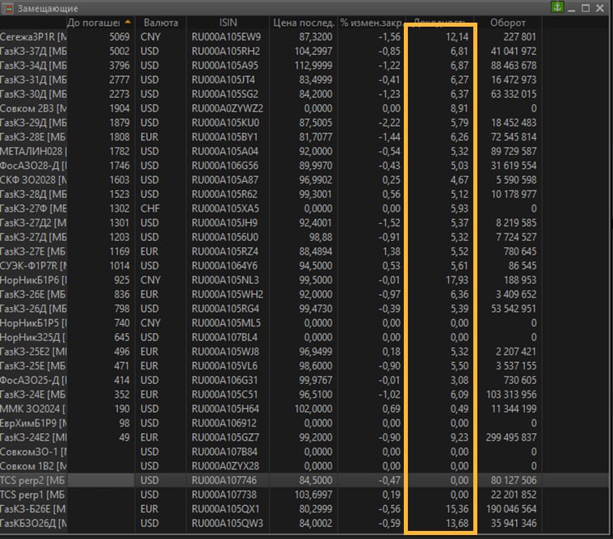Select the НорНикБ1Р6 row name
Screen dimensions: 613x539
click(x=33, y=280)
